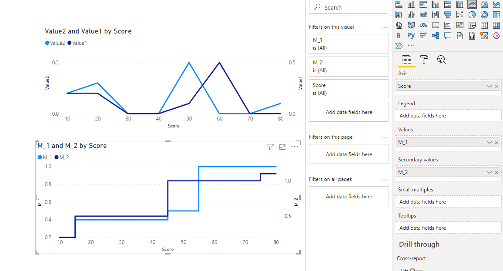Select the pie chart visual
This screenshot has height=271, width=503.
pos(472,15)
